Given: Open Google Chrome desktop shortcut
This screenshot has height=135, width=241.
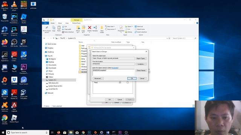Looking at the screenshot, I should 5,119.
